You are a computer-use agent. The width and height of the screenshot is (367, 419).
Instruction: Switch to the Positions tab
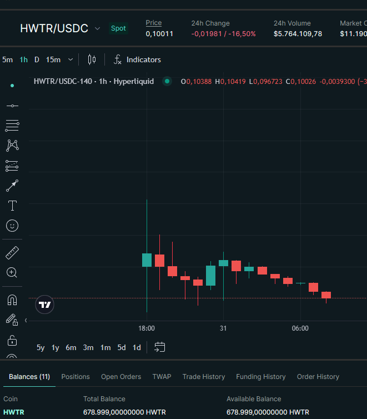point(76,377)
